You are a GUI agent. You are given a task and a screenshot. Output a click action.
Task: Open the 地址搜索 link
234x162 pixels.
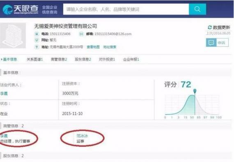110,47
